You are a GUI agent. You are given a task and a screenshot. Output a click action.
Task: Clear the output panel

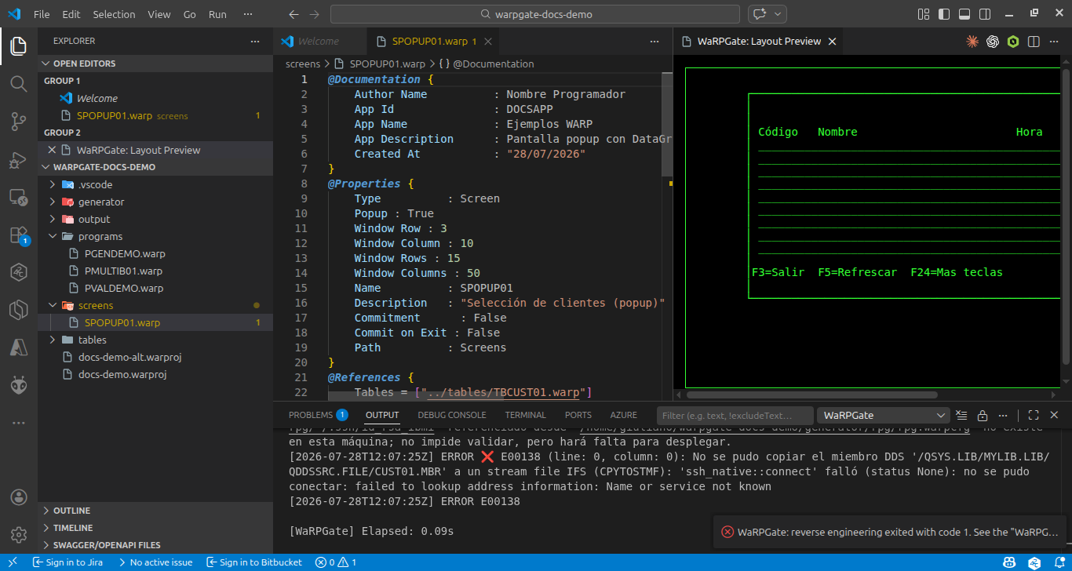point(961,415)
